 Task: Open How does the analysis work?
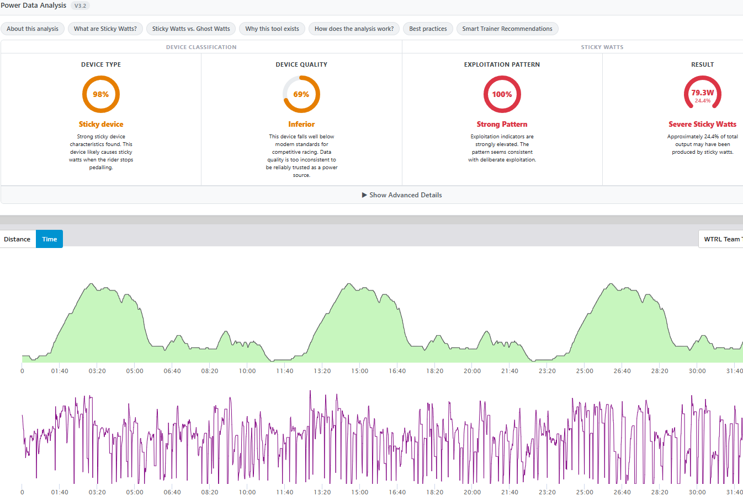354,29
